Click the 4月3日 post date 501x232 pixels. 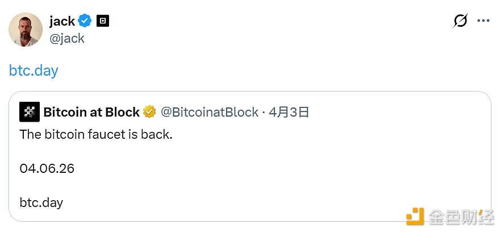click(x=289, y=112)
